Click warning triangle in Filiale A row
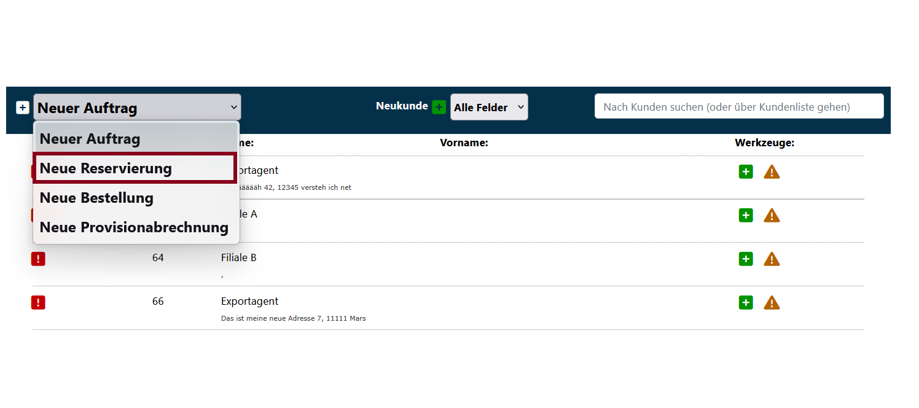The height and width of the screenshot is (408, 919). (772, 216)
